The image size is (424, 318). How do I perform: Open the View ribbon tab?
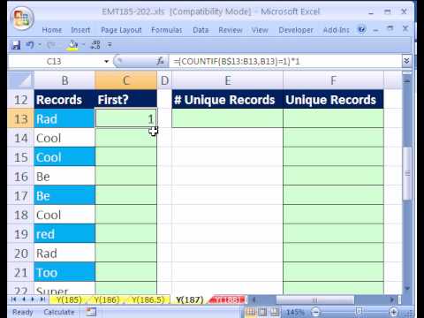pos(260,30)
